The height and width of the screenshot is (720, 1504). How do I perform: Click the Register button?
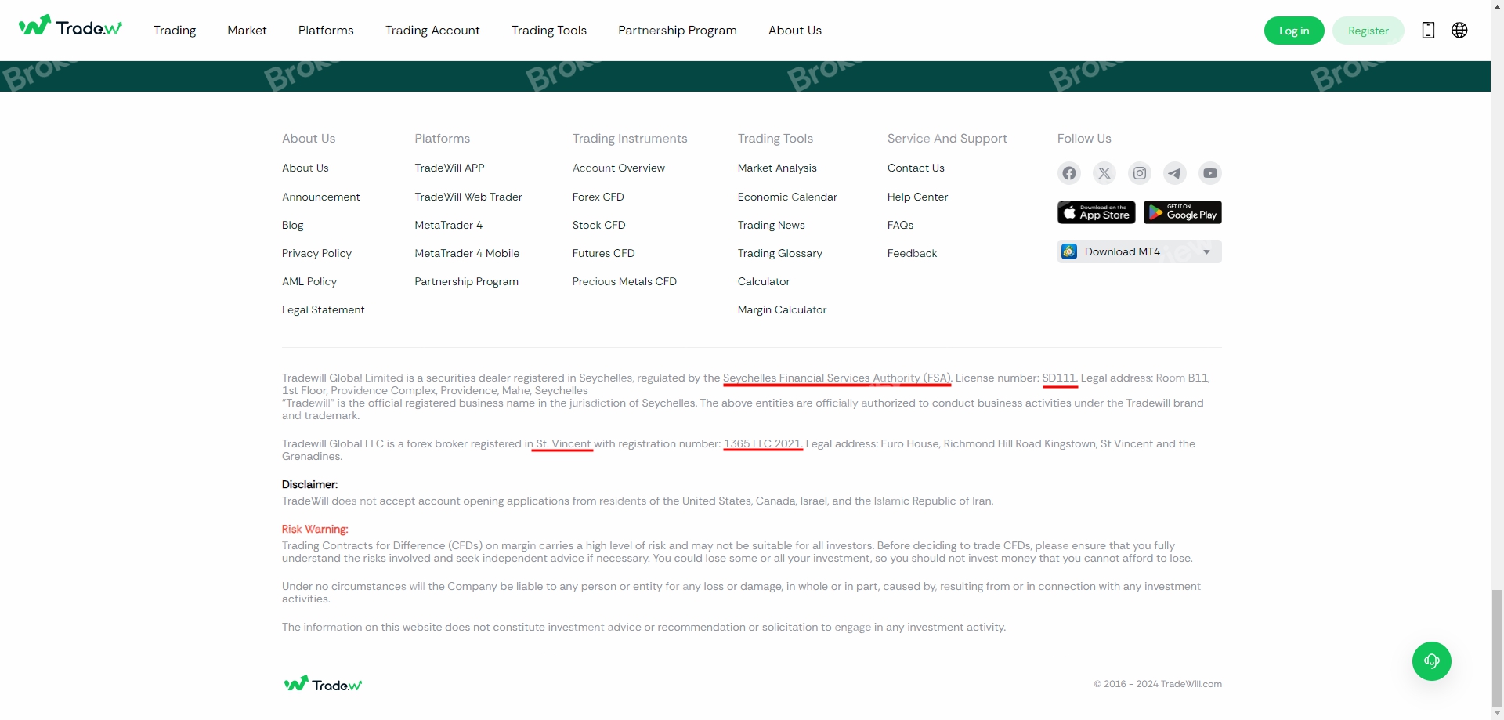(x=1368, y=31)
